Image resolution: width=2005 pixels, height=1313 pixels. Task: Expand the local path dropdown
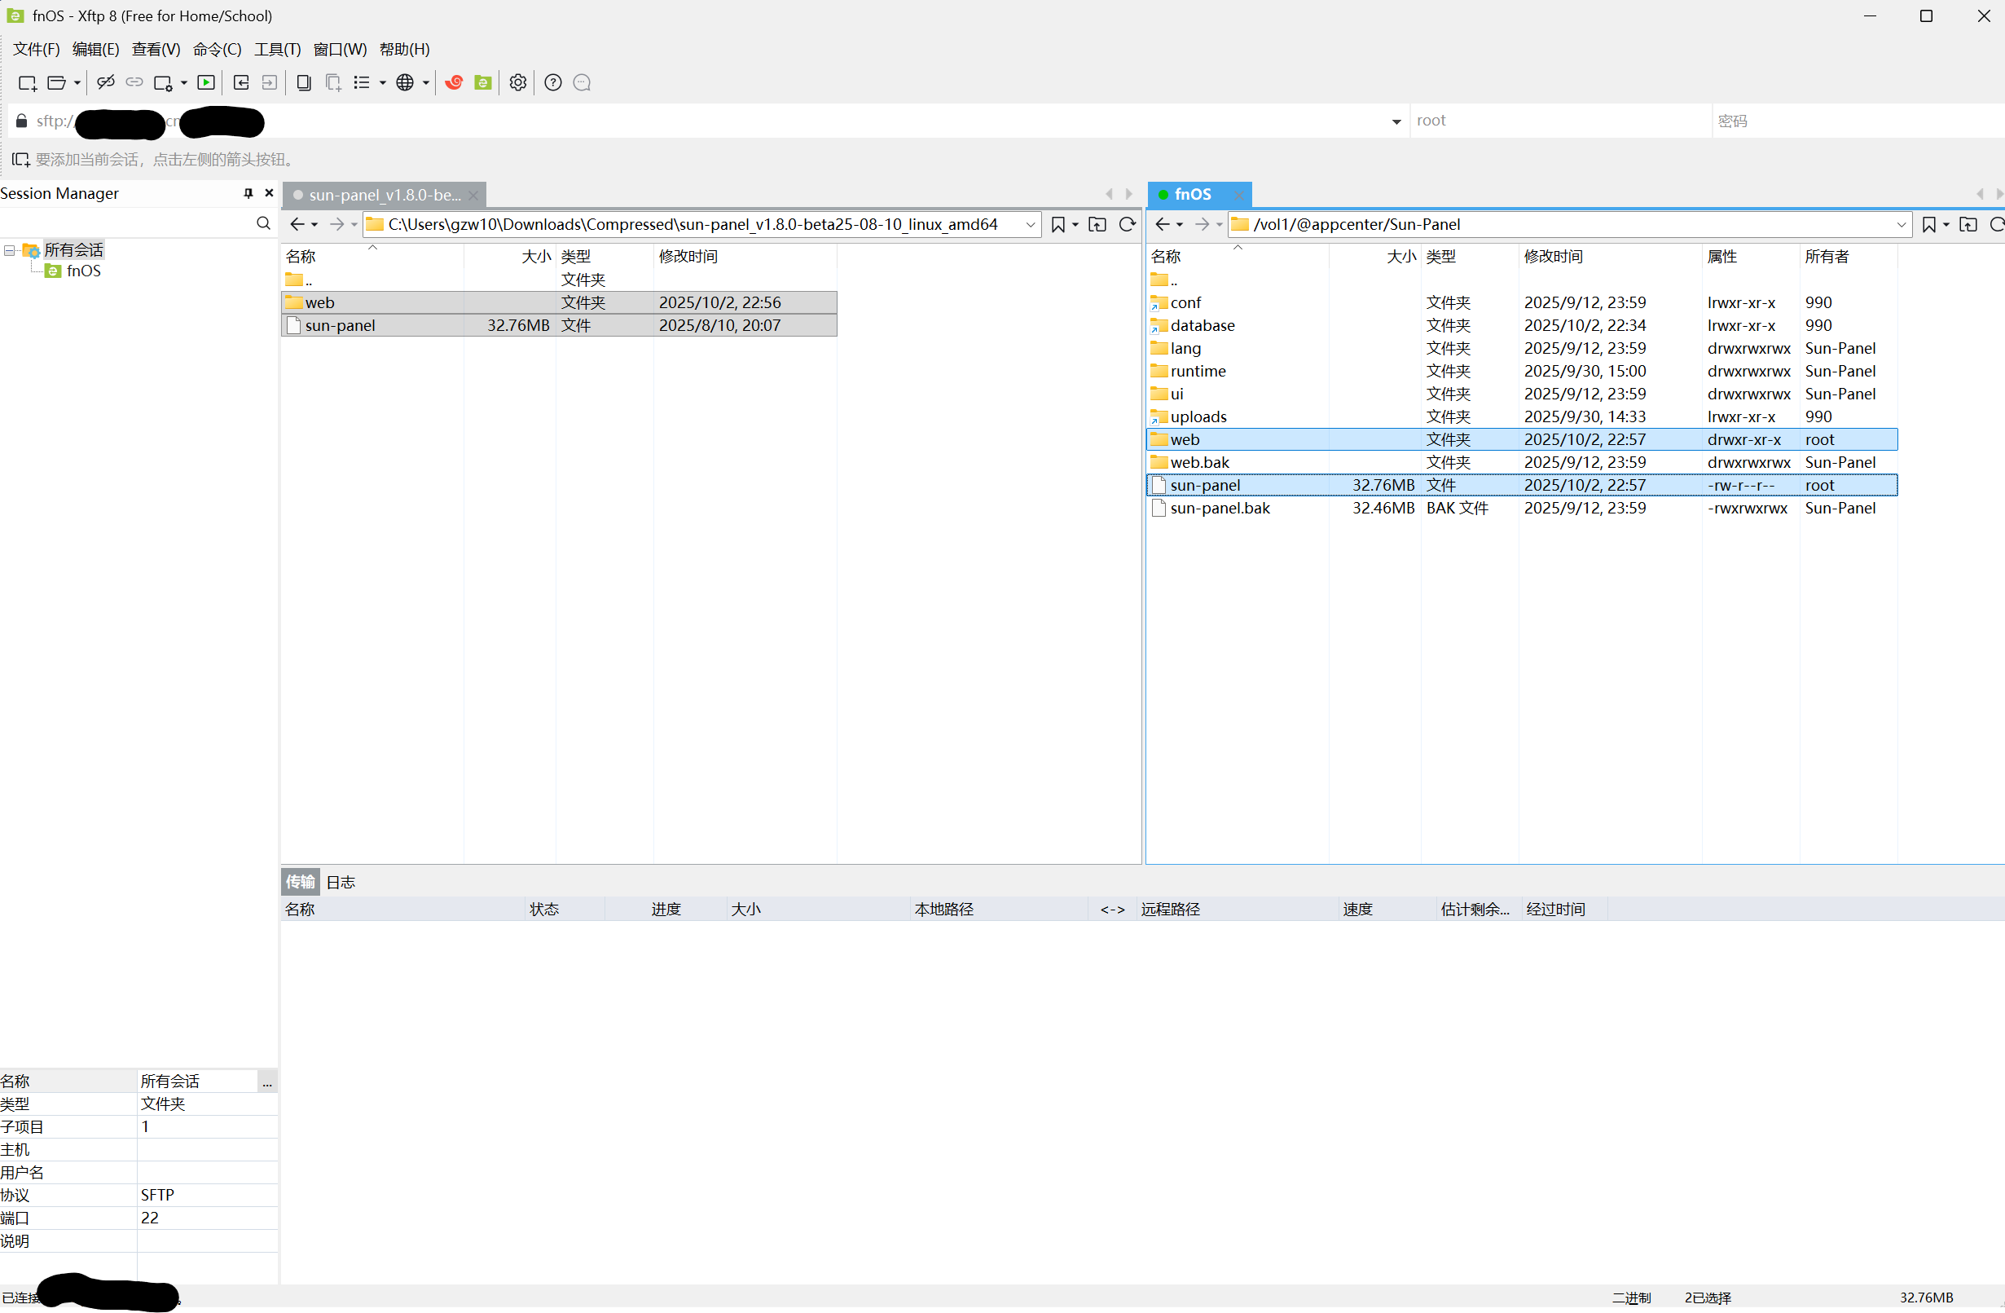coord(1031,224)
